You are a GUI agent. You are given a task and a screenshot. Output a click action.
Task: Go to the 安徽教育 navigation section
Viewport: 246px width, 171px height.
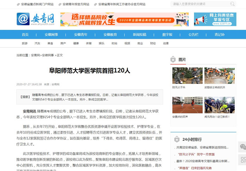coord(110,35)
